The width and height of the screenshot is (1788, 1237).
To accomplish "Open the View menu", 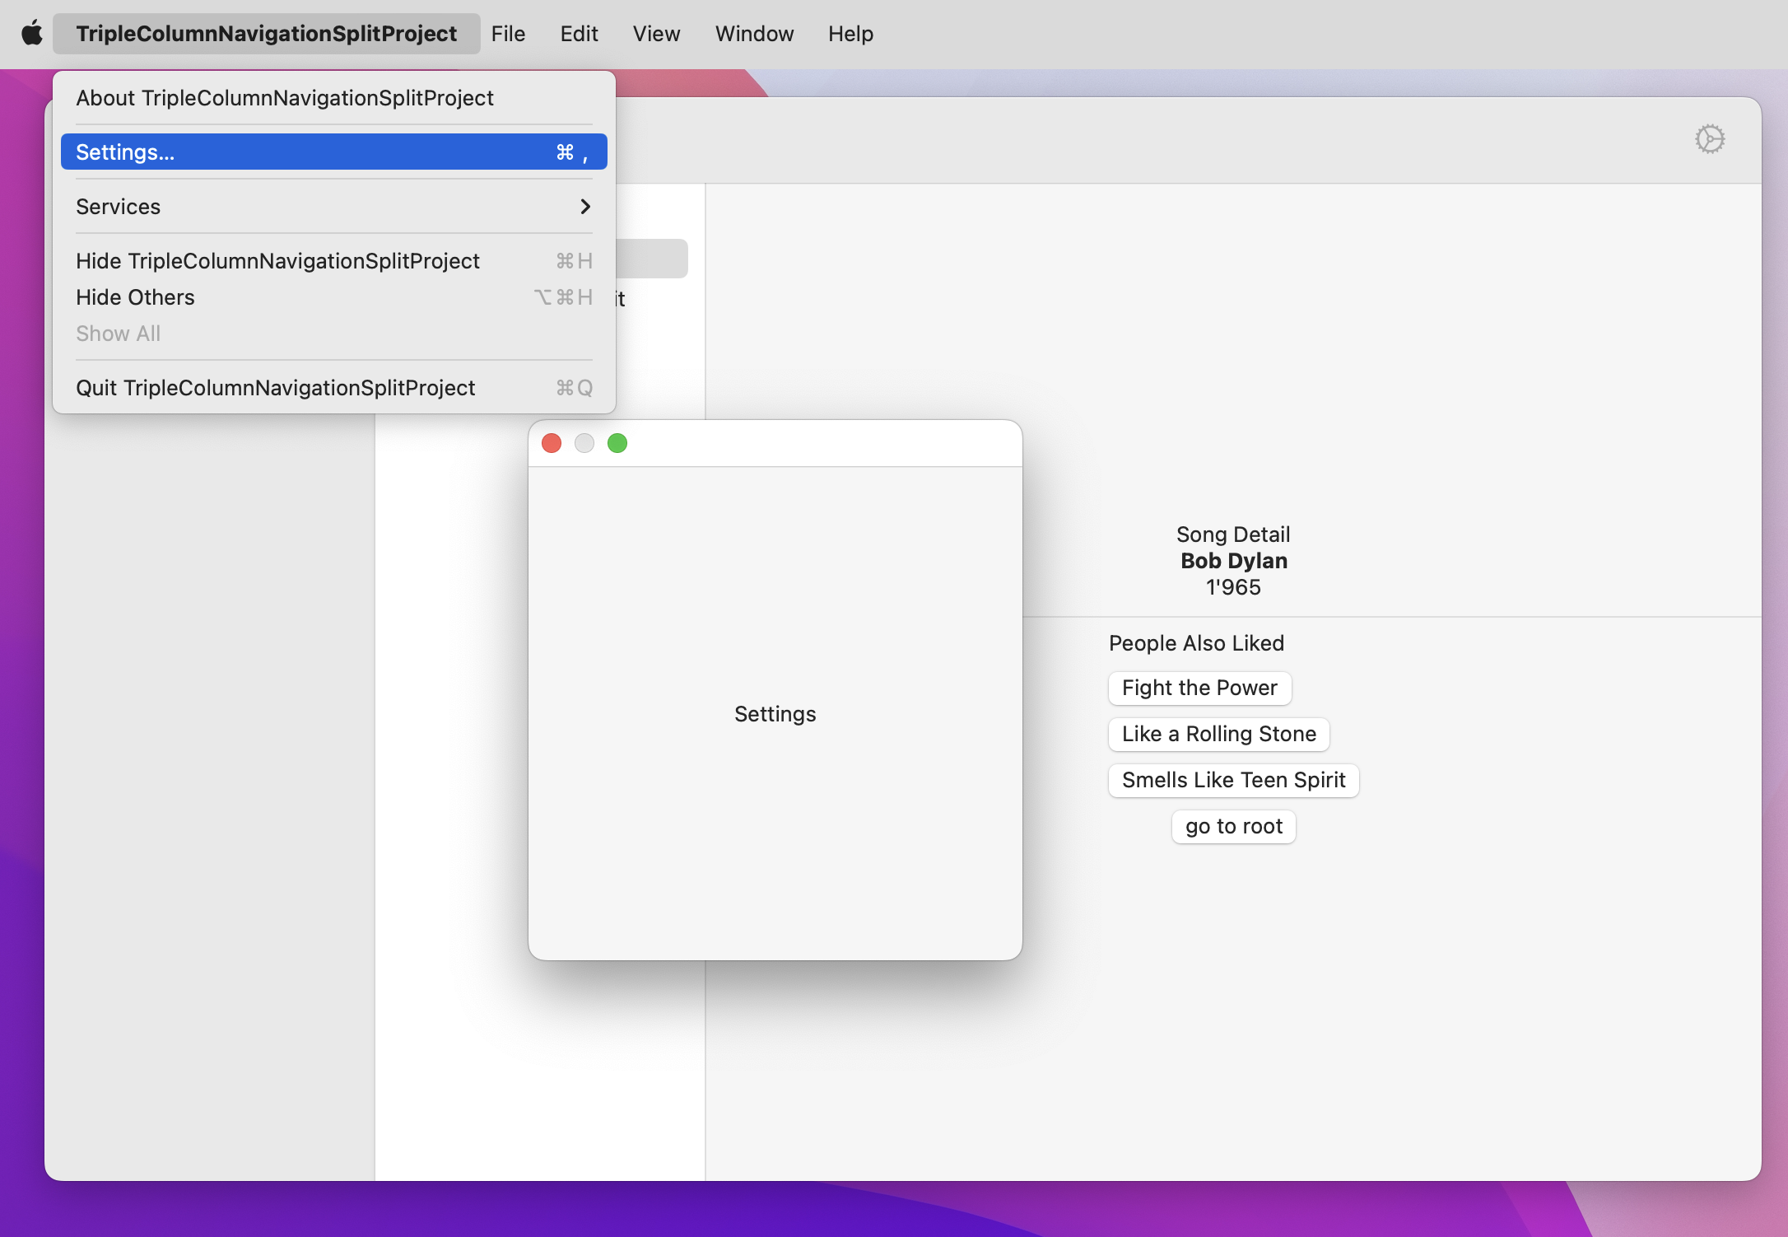I will tap(656, 34).
